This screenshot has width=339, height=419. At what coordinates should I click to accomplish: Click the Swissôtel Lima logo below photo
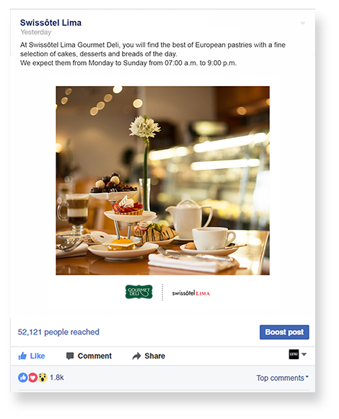(191, 293)
